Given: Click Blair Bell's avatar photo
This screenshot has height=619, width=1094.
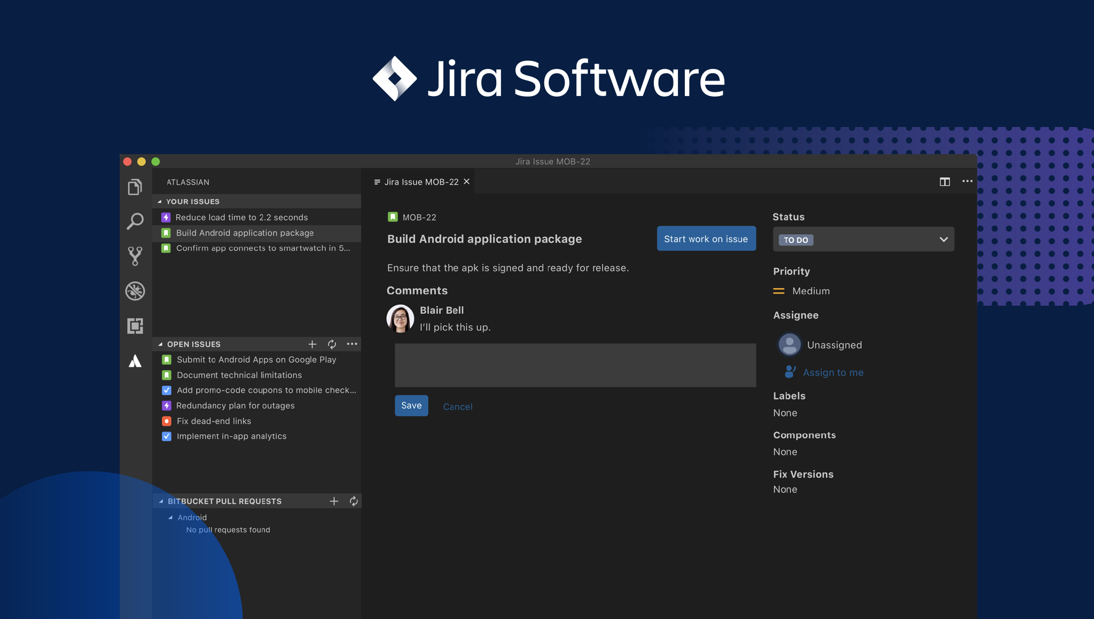Looking at the screenshot, I should 400,319.
